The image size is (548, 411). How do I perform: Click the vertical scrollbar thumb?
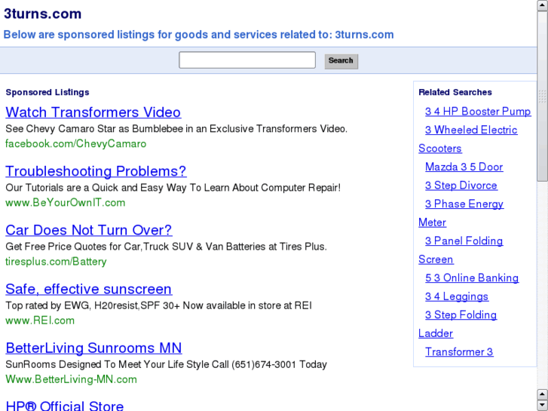[543, 97]
